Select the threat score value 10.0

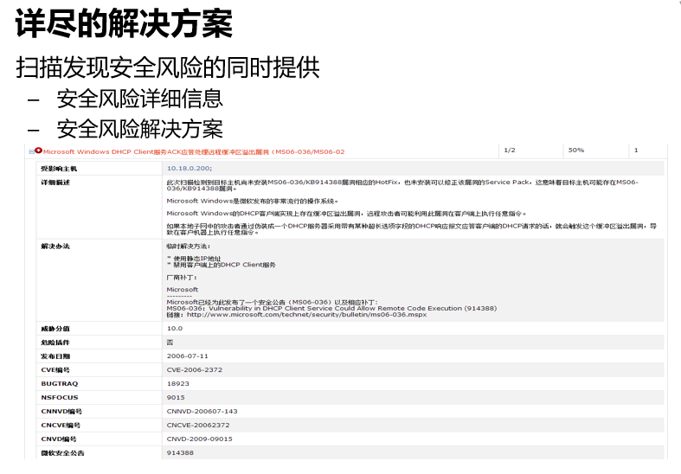(175, 329)
